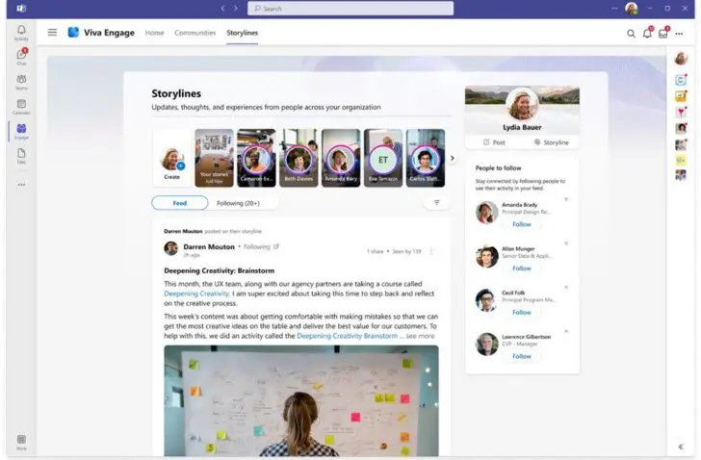
Task: Follow Allan Munger
Action: 521,268
